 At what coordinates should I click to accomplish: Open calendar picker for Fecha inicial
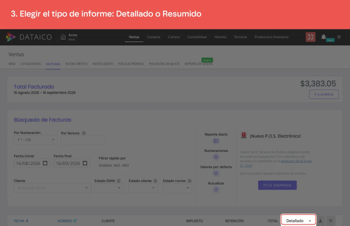[x=45, y=163]
